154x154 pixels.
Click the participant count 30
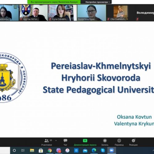(51, 140)
